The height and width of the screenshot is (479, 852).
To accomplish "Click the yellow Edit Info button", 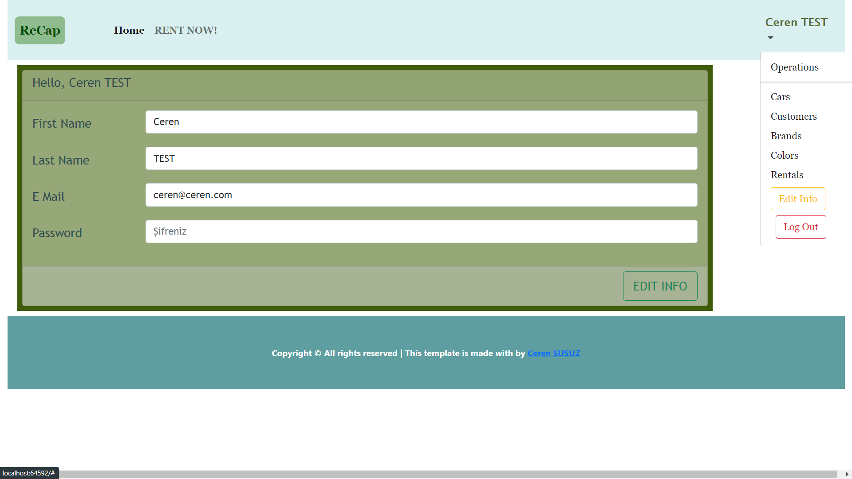I will (x=797, y=199).
